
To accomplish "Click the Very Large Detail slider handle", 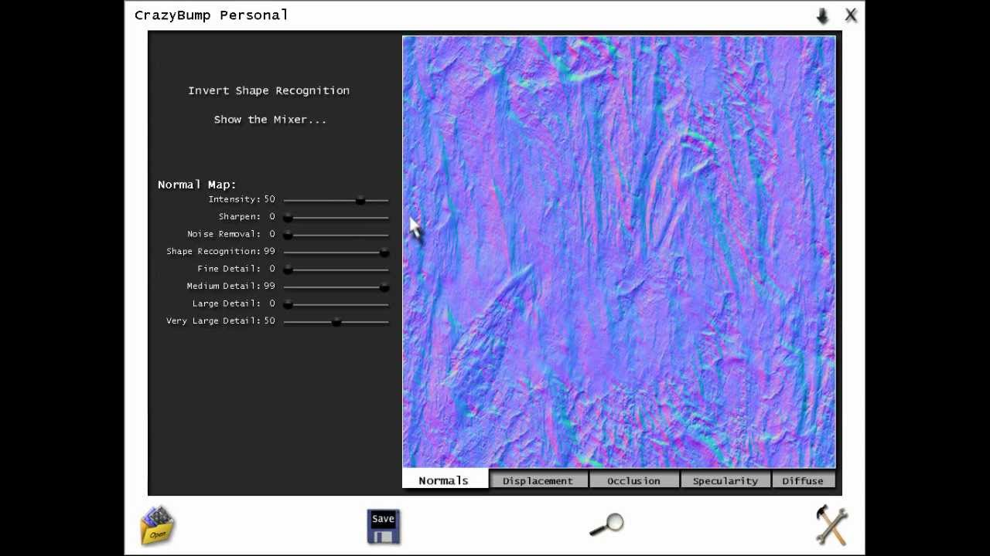I will [336, 322].
